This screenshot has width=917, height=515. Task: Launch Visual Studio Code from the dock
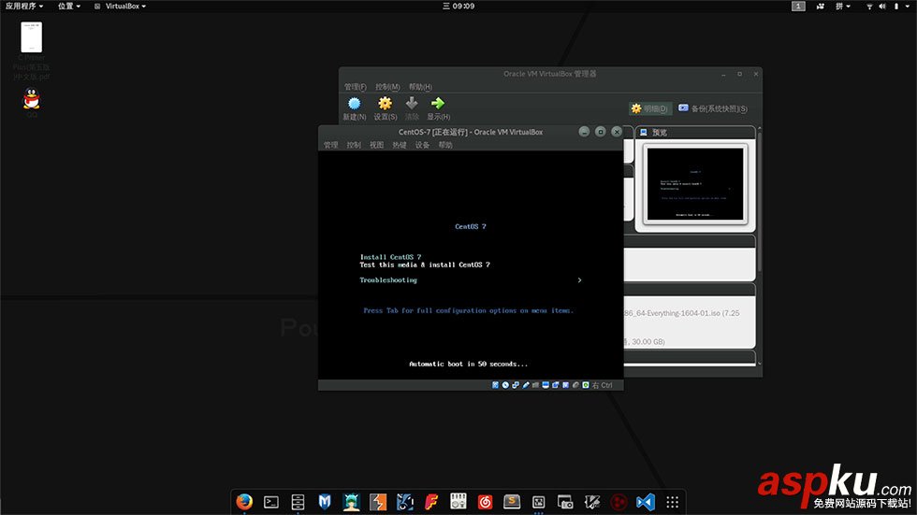[x=646, y=502]
